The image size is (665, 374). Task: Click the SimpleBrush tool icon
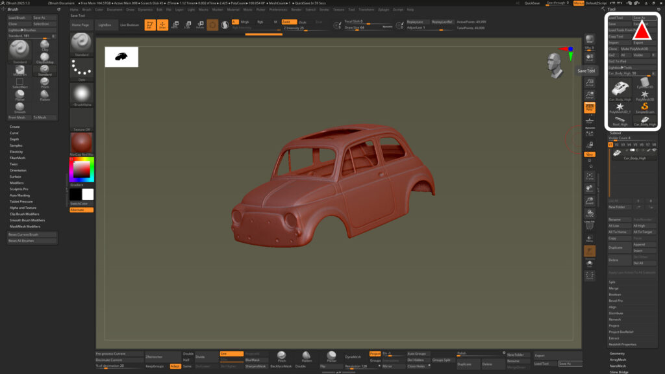point(644,105)
